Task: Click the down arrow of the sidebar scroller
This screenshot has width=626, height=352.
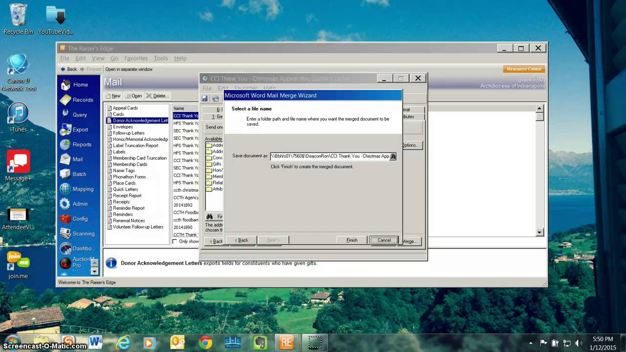Action: click(95, 271)
